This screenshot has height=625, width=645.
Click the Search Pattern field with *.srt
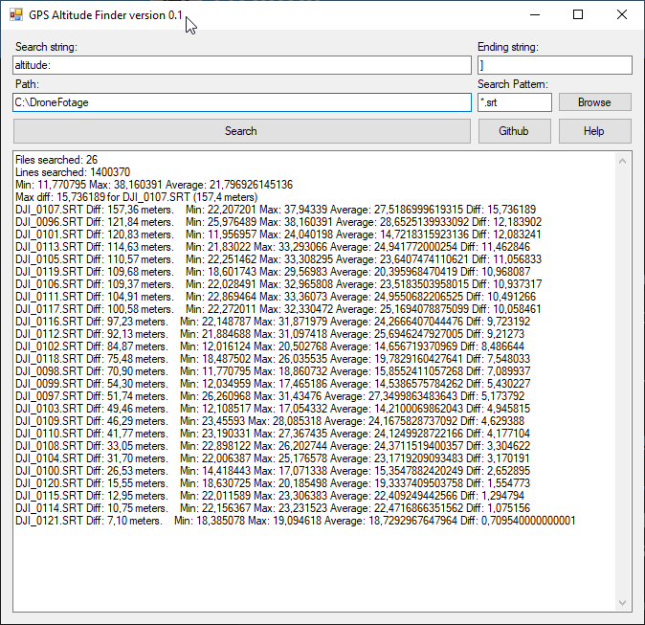[515, 102]
